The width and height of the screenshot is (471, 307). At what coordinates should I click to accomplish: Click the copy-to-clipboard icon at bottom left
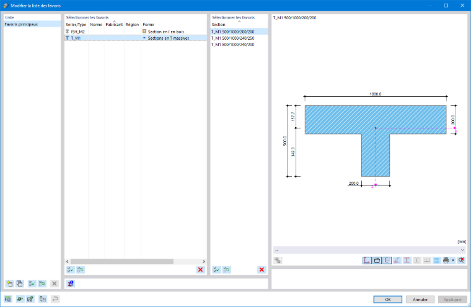pyautogui.click(x=43, y=299)
